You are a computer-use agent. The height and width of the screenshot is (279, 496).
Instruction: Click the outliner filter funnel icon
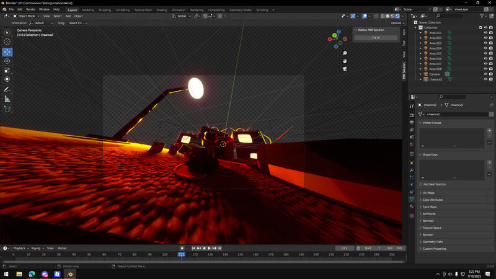point(482,16)
